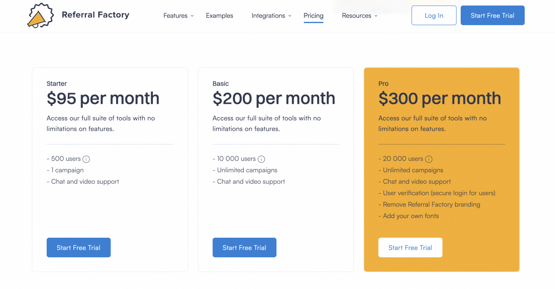Click the $200 per month price text

point(274,98)
